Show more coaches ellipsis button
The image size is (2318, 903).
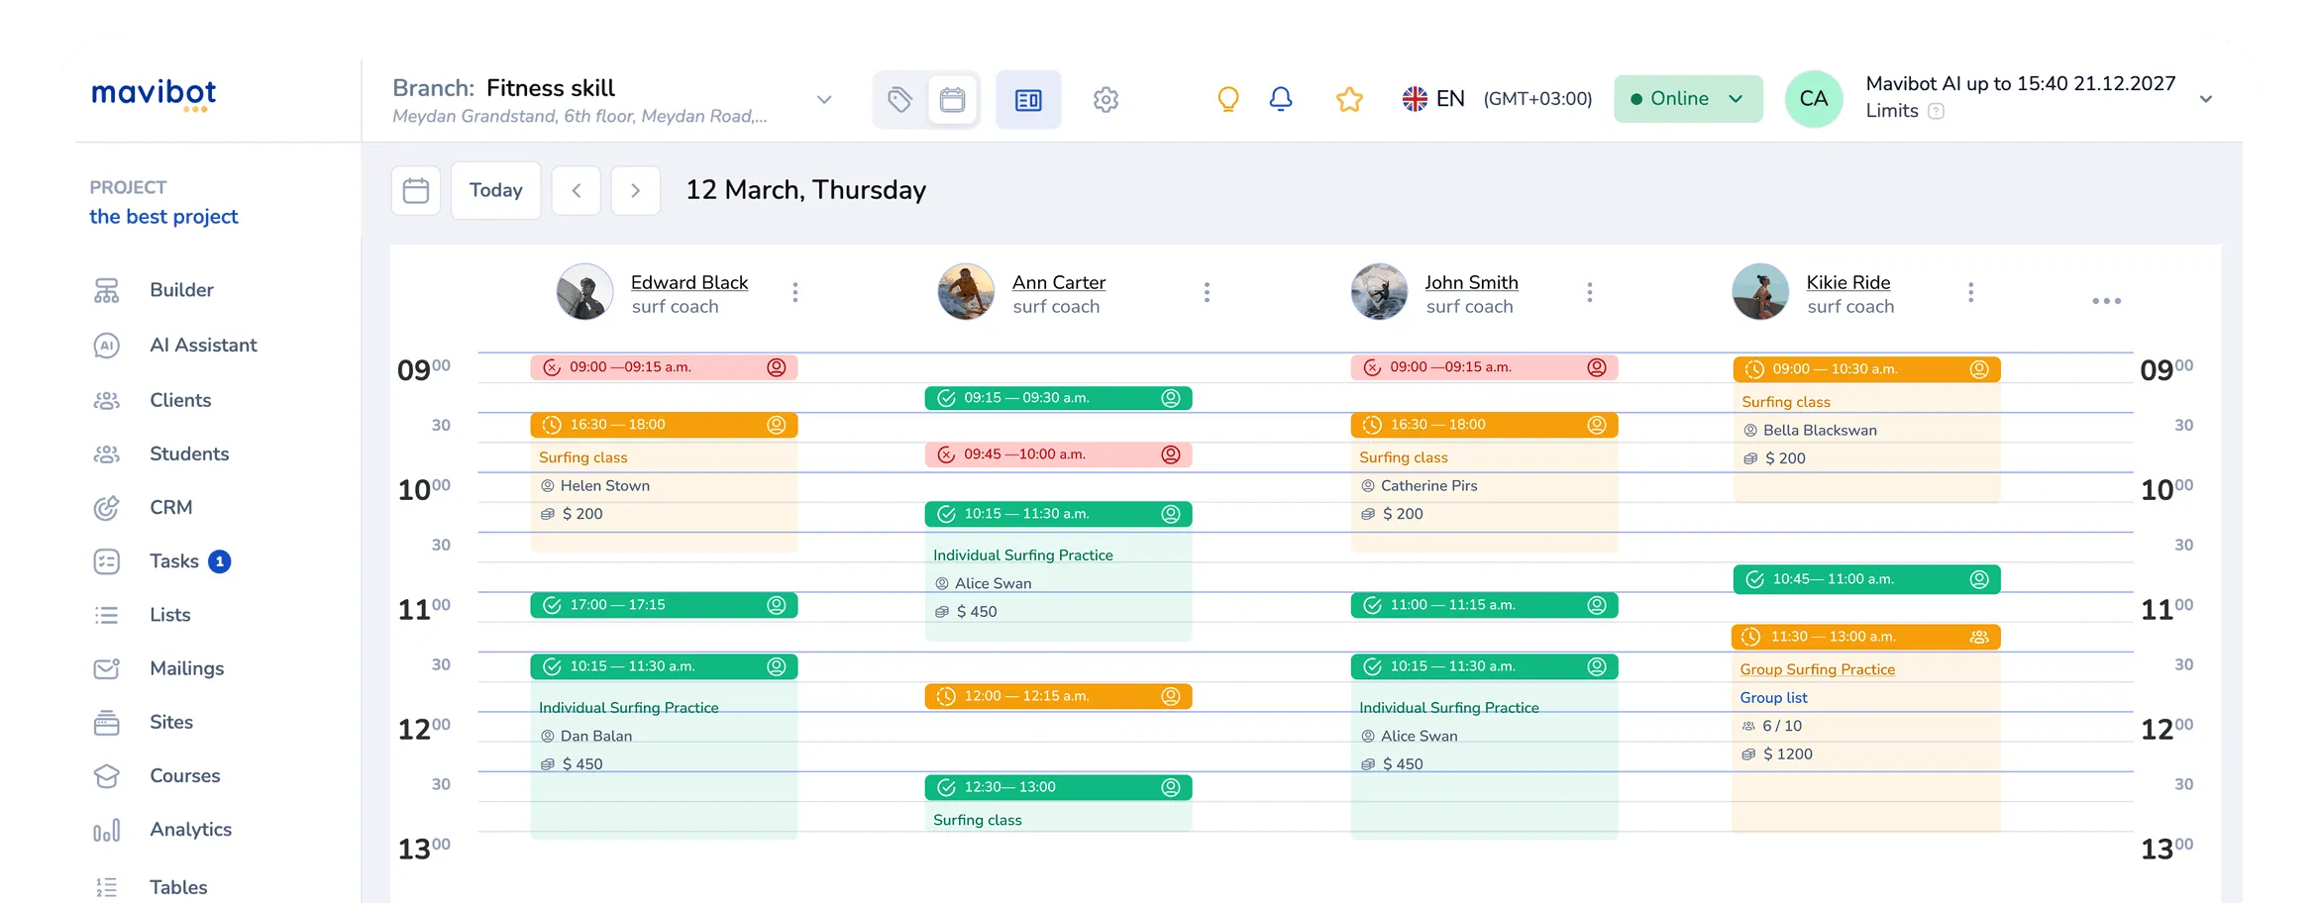click(2107, 301)
